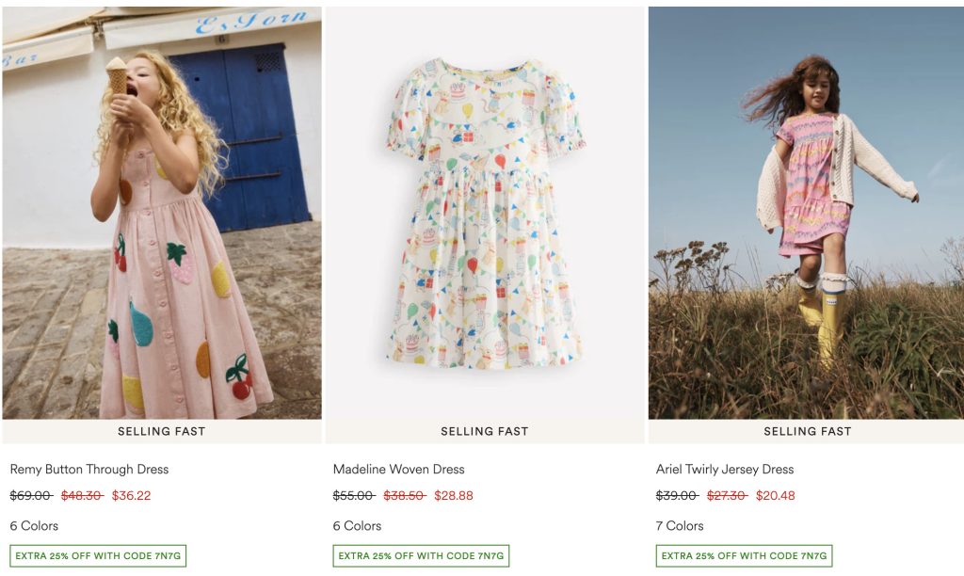Click the Remy Button Through Dress title
The image size is (964, 576).
(x=89, y=469)
